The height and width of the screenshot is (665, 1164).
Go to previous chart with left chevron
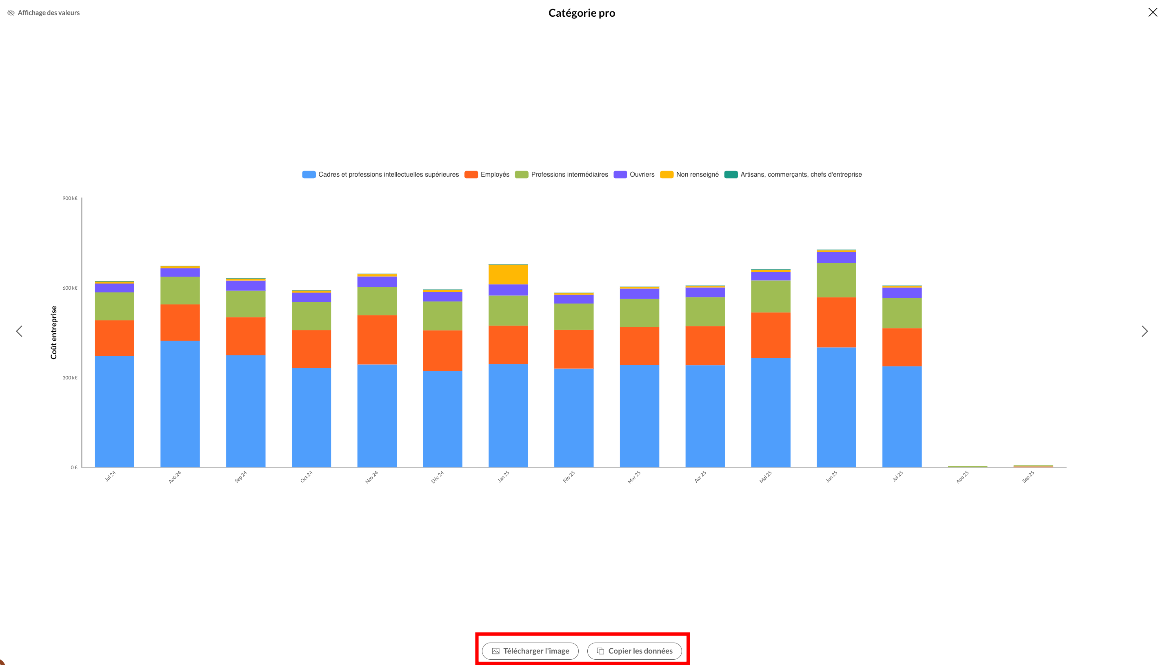coord(19,331)
